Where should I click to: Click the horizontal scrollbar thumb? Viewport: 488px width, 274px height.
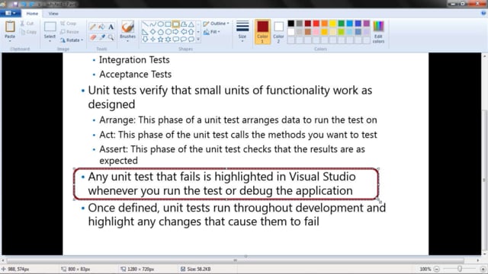click(x=236, y=260)
